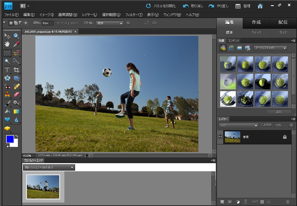Enable the アンチエイリアス checkbox
This screenshot has height=206, width=297.
(x=58, y=23)
